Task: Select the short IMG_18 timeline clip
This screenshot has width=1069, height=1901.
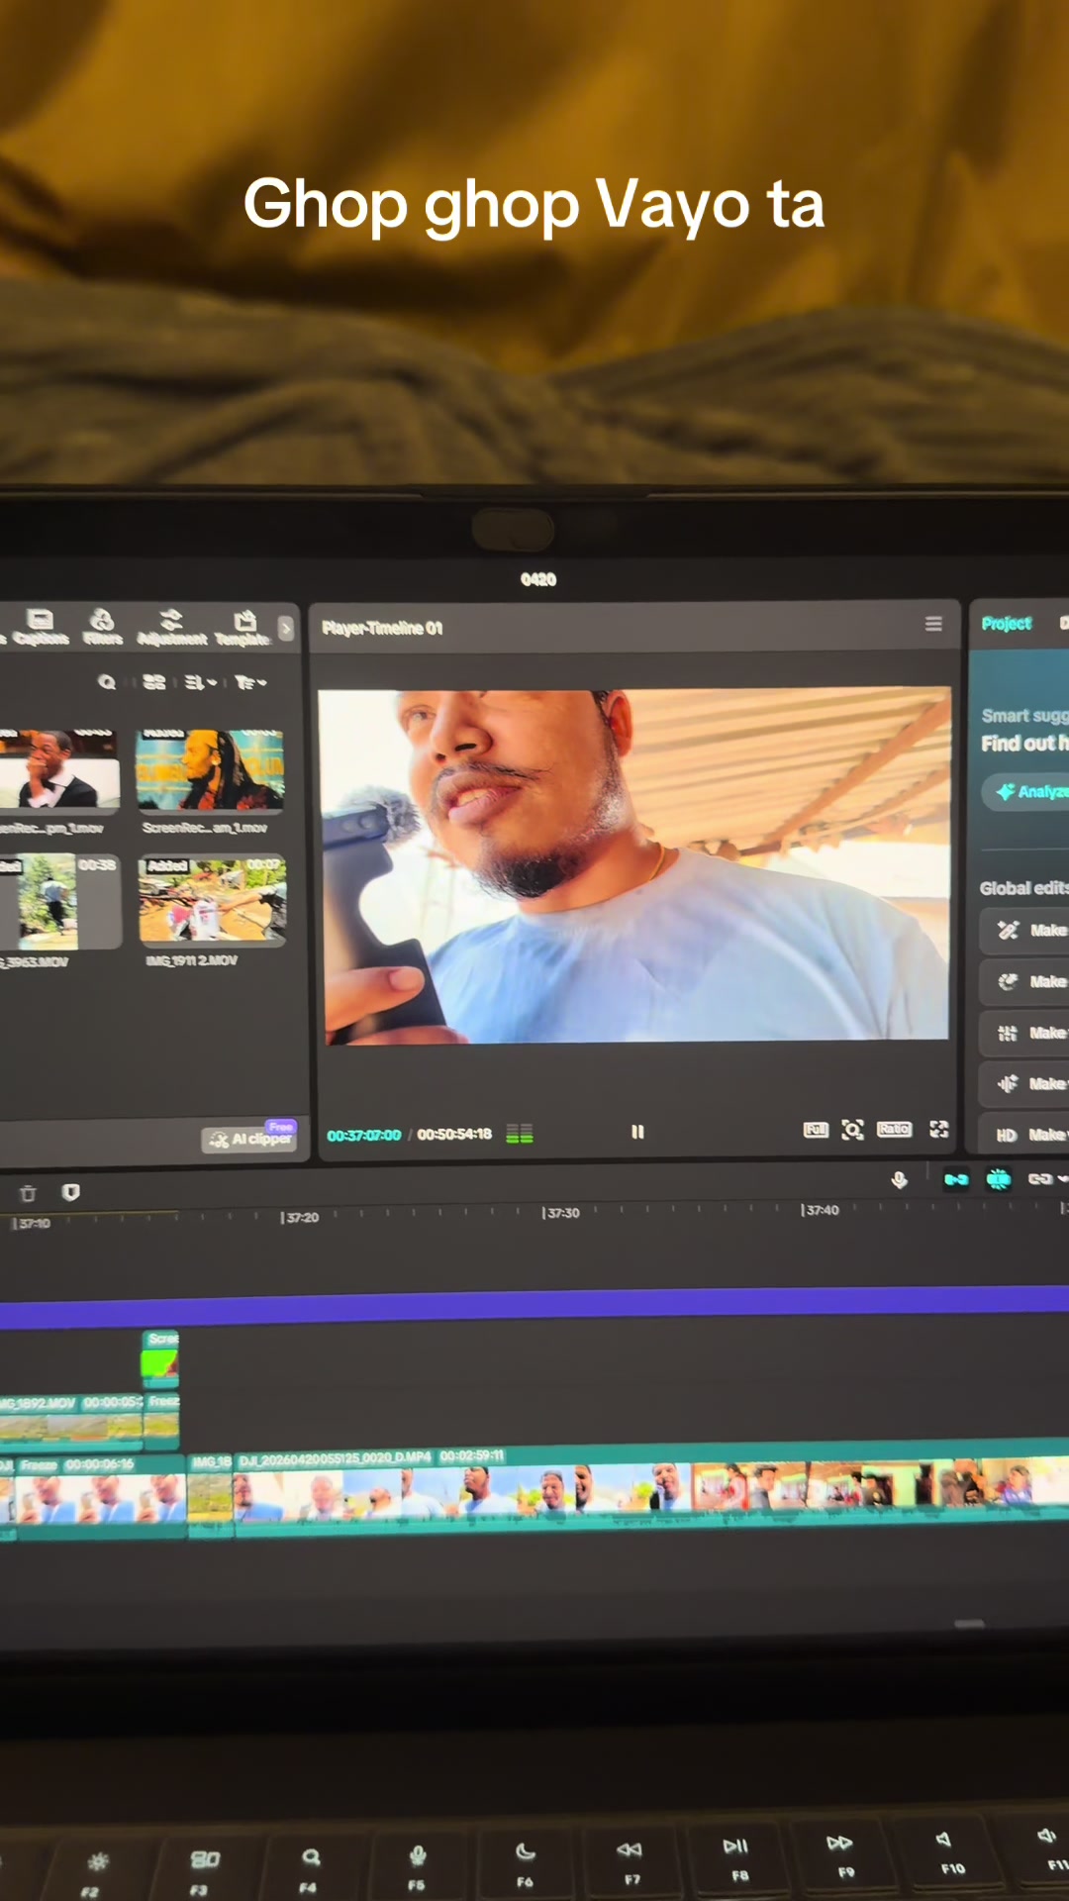Action: pyautogui.click(x=210, y=1495)
